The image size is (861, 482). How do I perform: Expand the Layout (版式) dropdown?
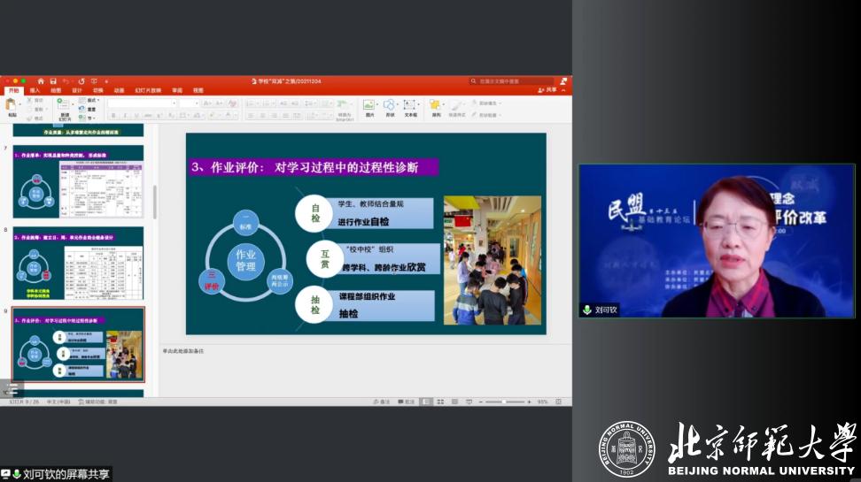click(x=90, y=100)
